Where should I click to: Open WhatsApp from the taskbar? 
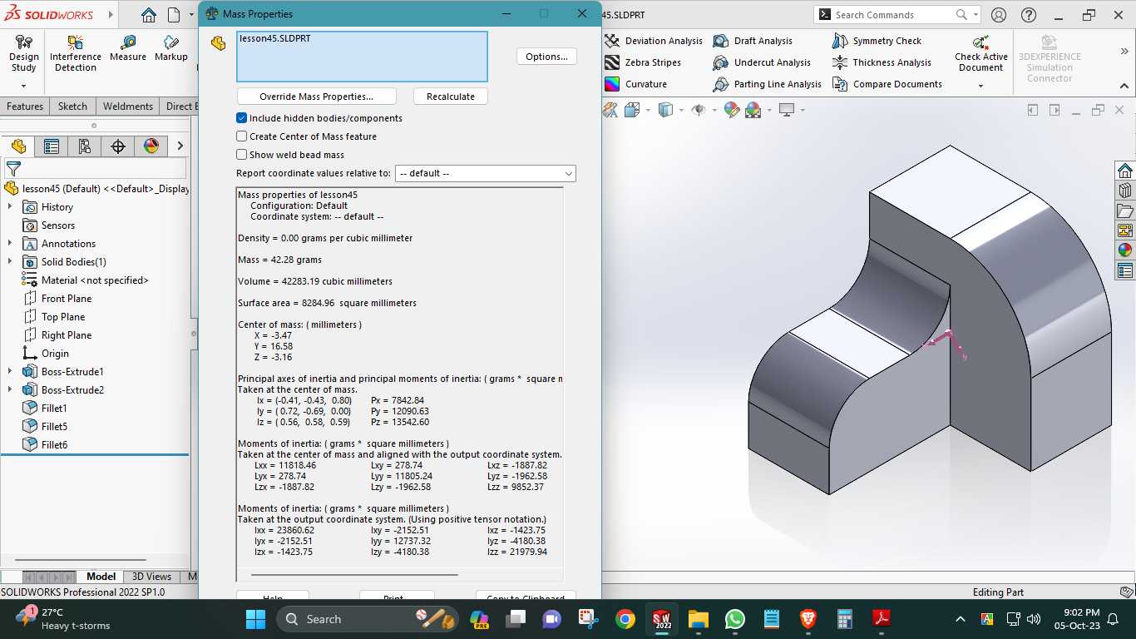click(735, 619)
